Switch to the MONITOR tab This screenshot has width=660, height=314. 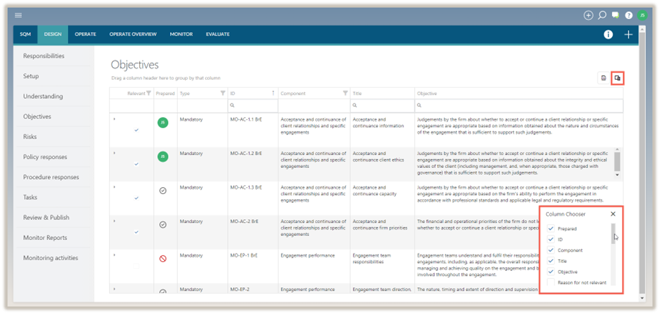coord(181,34)
